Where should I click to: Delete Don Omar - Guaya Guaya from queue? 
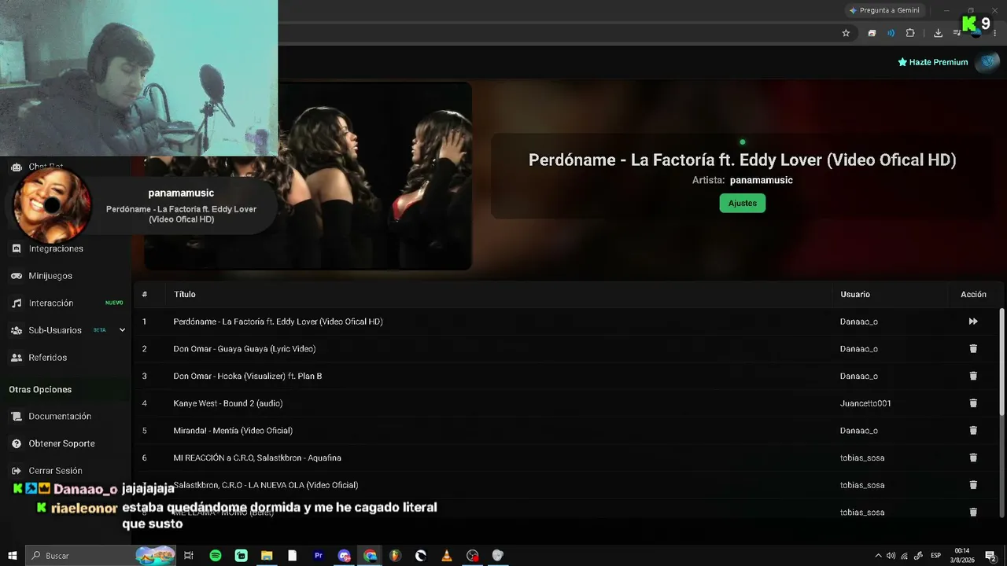click(973, 348)
